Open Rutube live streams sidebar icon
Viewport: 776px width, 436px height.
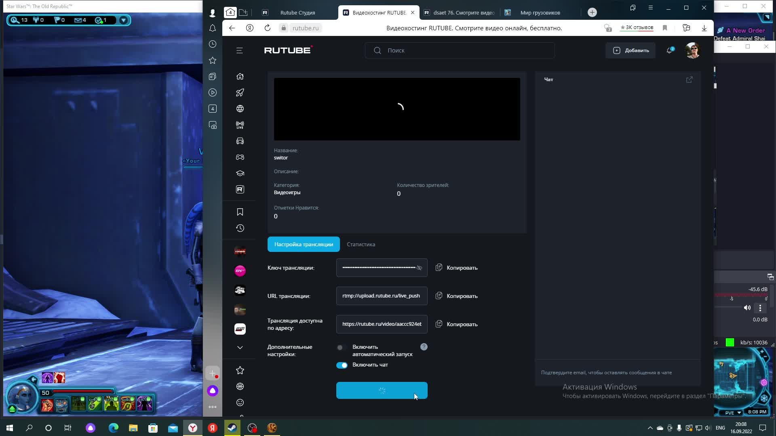pyautogui.click(x=240, y=125)
